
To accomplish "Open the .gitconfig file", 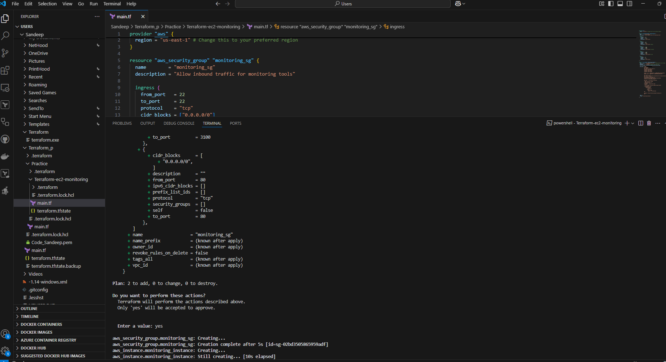I will click(x=59, y=290).
